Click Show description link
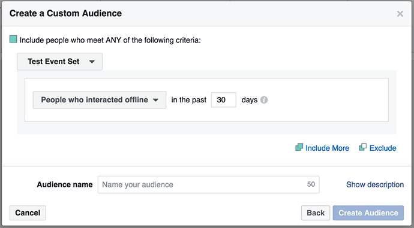This screenshot has height=228, width=414. click(375, 184)
